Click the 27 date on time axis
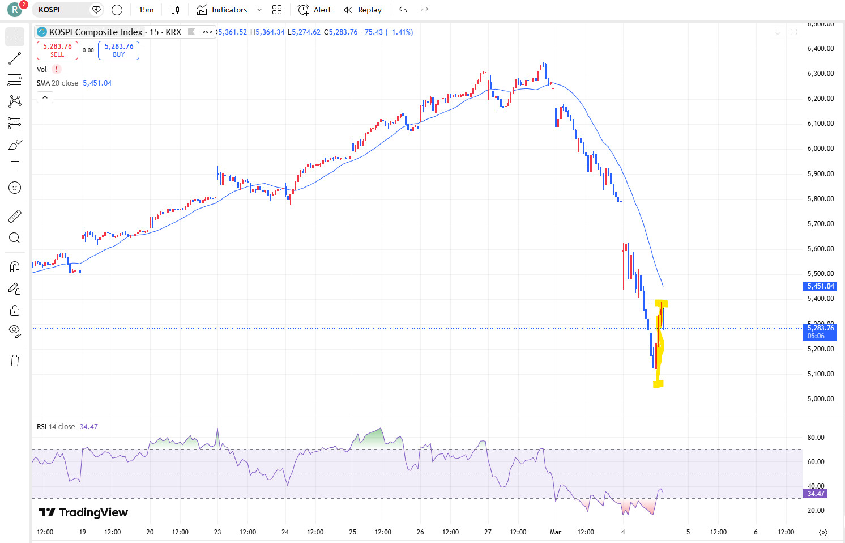This screenshot has width=845, height=543. tap(488, 532)
